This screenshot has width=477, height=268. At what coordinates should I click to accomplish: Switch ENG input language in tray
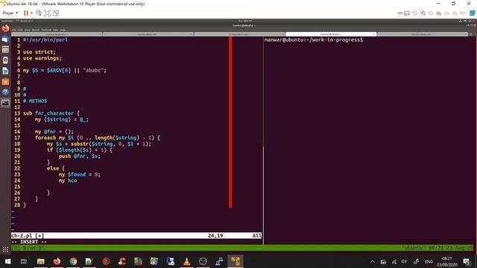click(429, 261)
